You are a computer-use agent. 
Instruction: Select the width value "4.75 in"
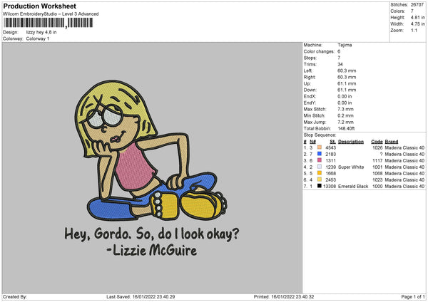[x=417, y=24]
